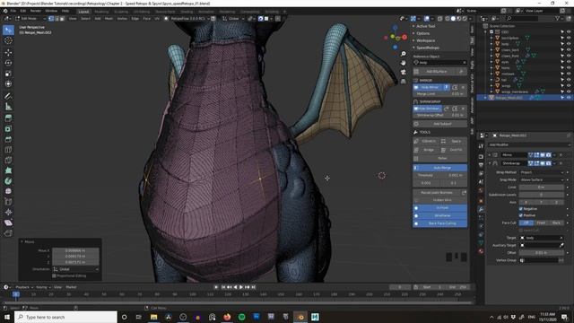Screen dimensions: 574x323
Task: Click the Recalculate Normals button
Action: [x=437, y=193]
